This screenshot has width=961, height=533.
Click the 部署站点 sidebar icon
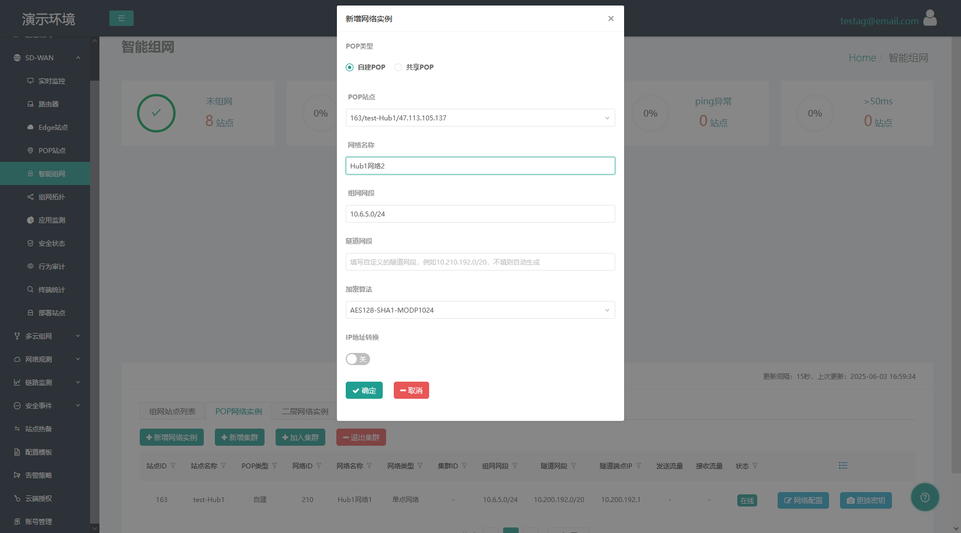[x=30, y=313]
